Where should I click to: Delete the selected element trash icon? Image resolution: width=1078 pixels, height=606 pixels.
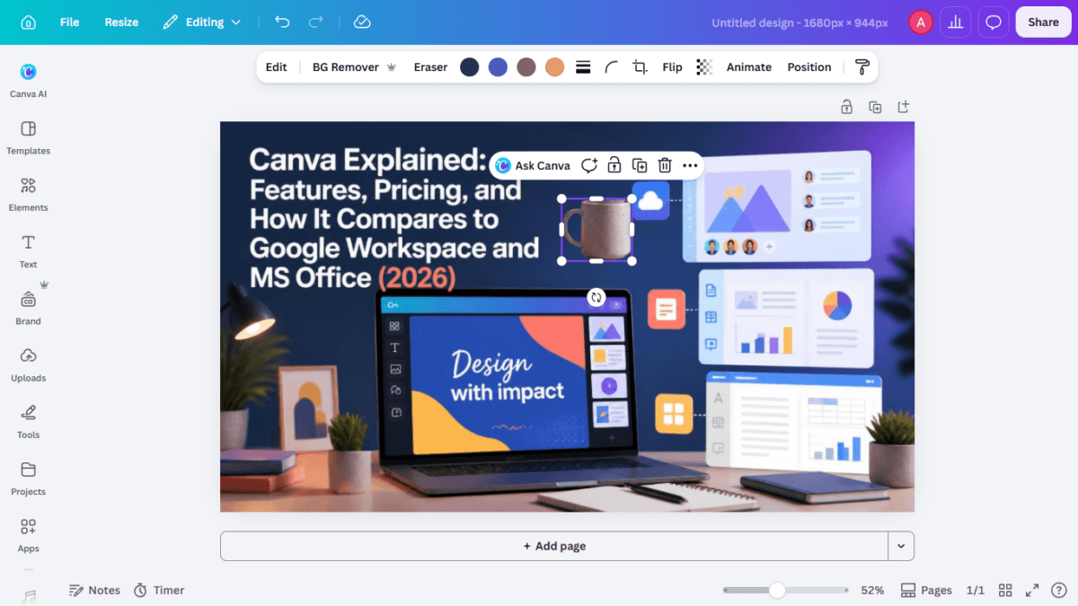[x=665, y=165]
